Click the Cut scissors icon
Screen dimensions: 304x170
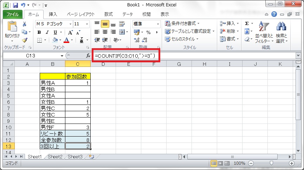pyautogui.click(x=25, y=24)
